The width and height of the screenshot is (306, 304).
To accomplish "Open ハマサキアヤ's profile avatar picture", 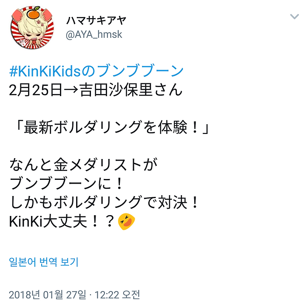I will tap(32, 27).
